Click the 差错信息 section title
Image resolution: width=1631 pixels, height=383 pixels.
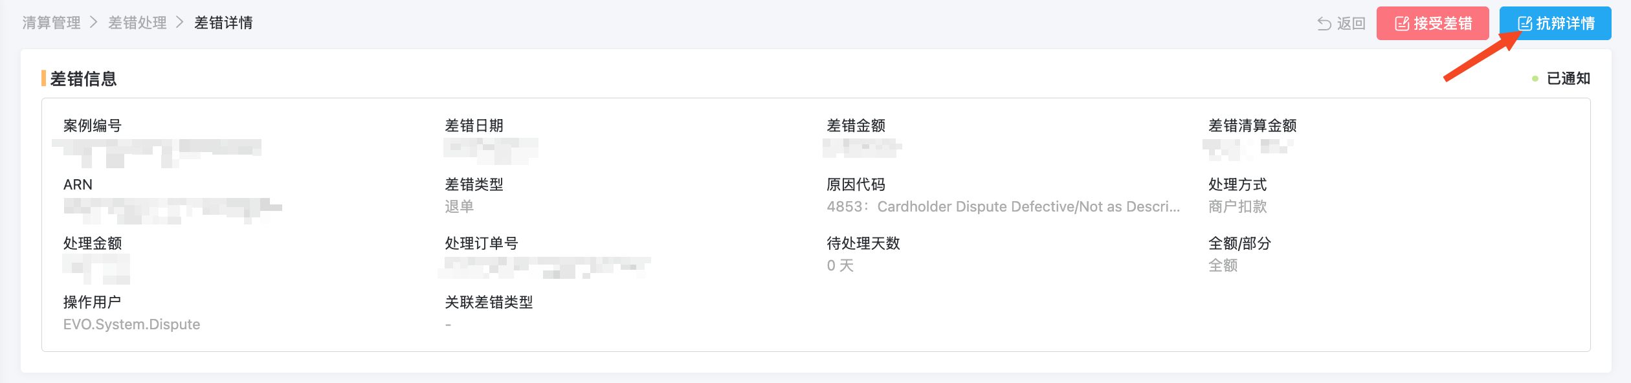coord(83,79)
